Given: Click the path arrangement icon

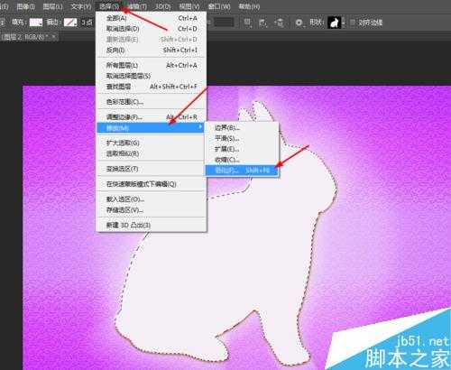Looking at the screenshot, I should tap(280, 23).
